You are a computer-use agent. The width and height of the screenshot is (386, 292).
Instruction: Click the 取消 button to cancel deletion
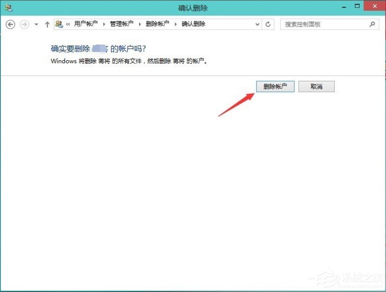pyautogui.click(x=316, y=86)
